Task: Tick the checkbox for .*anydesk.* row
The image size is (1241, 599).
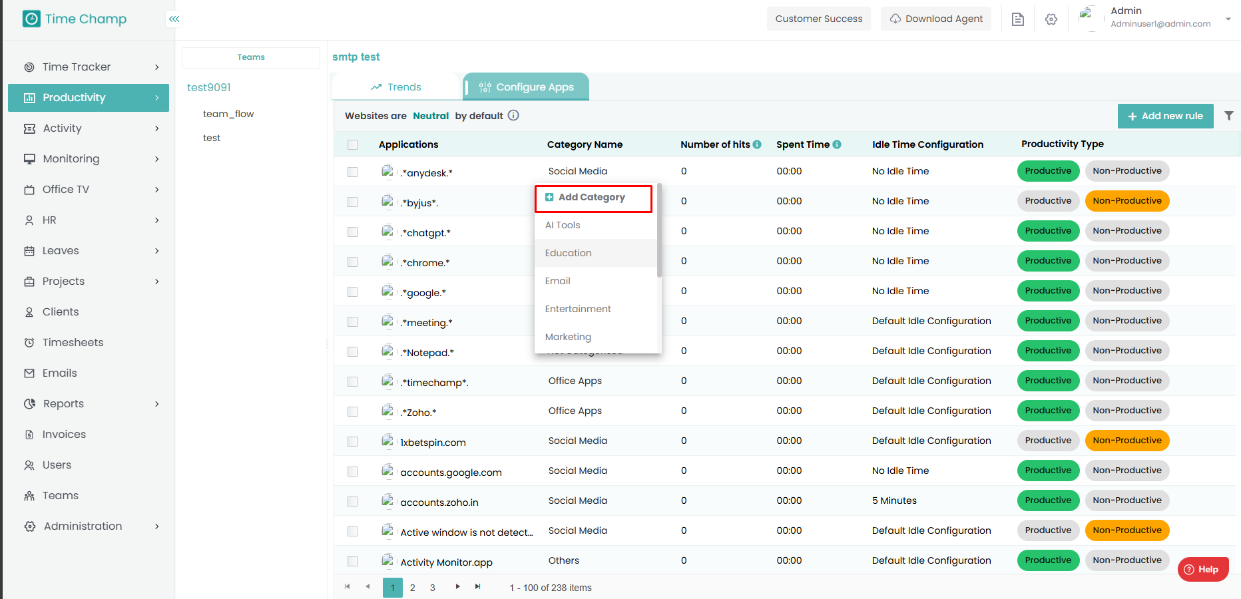Action: pos(353,172)
